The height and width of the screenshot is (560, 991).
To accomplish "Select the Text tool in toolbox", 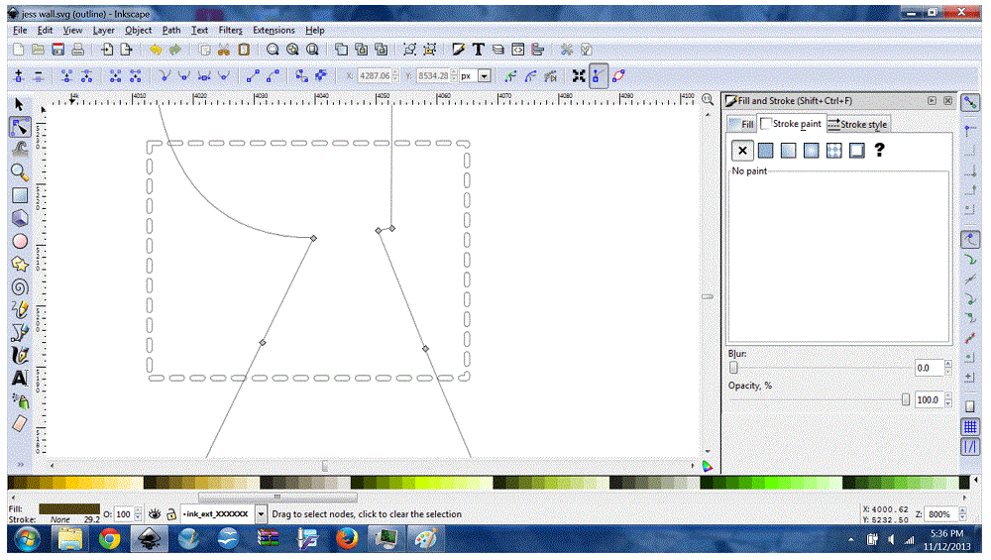I will [x=19, y=378].
